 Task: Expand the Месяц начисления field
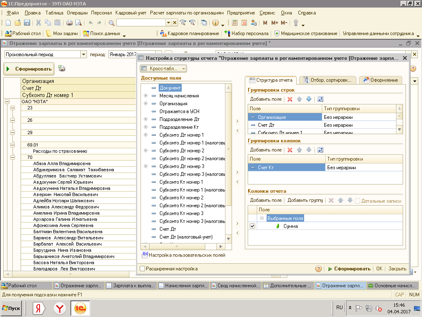click(145, 96)
